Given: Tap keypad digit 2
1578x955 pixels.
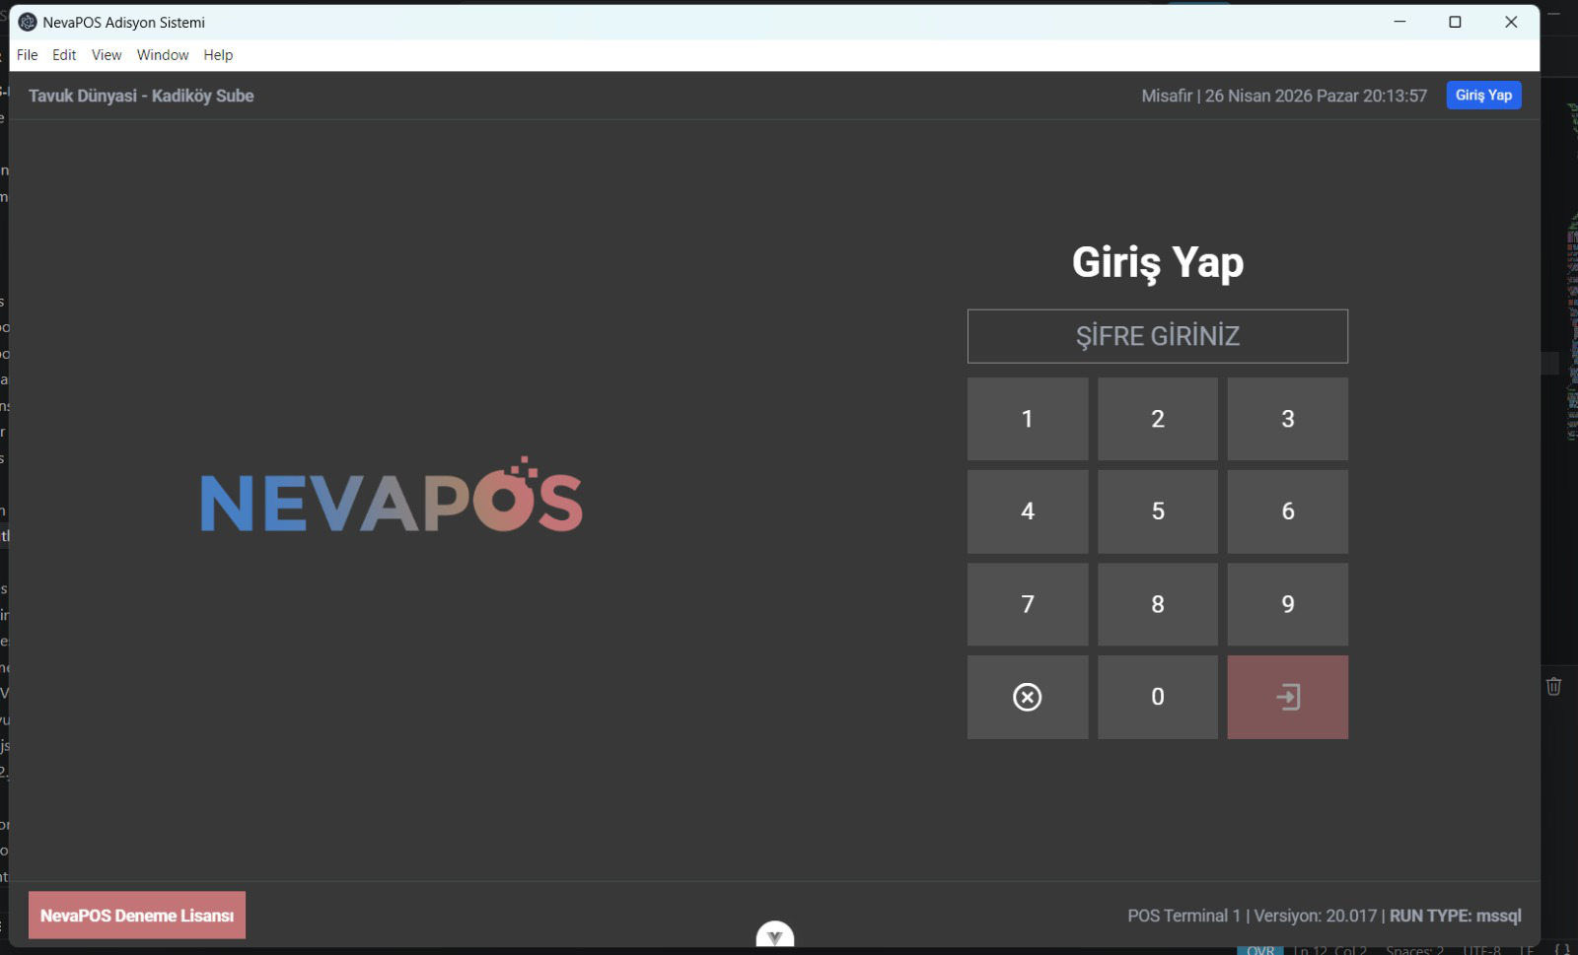Looking at the screenshot, I should tap(1158, 419).
